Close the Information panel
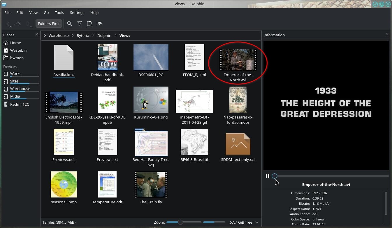This screenshot has width=392, height=228. pyautogui.click(x=387, y=35)
